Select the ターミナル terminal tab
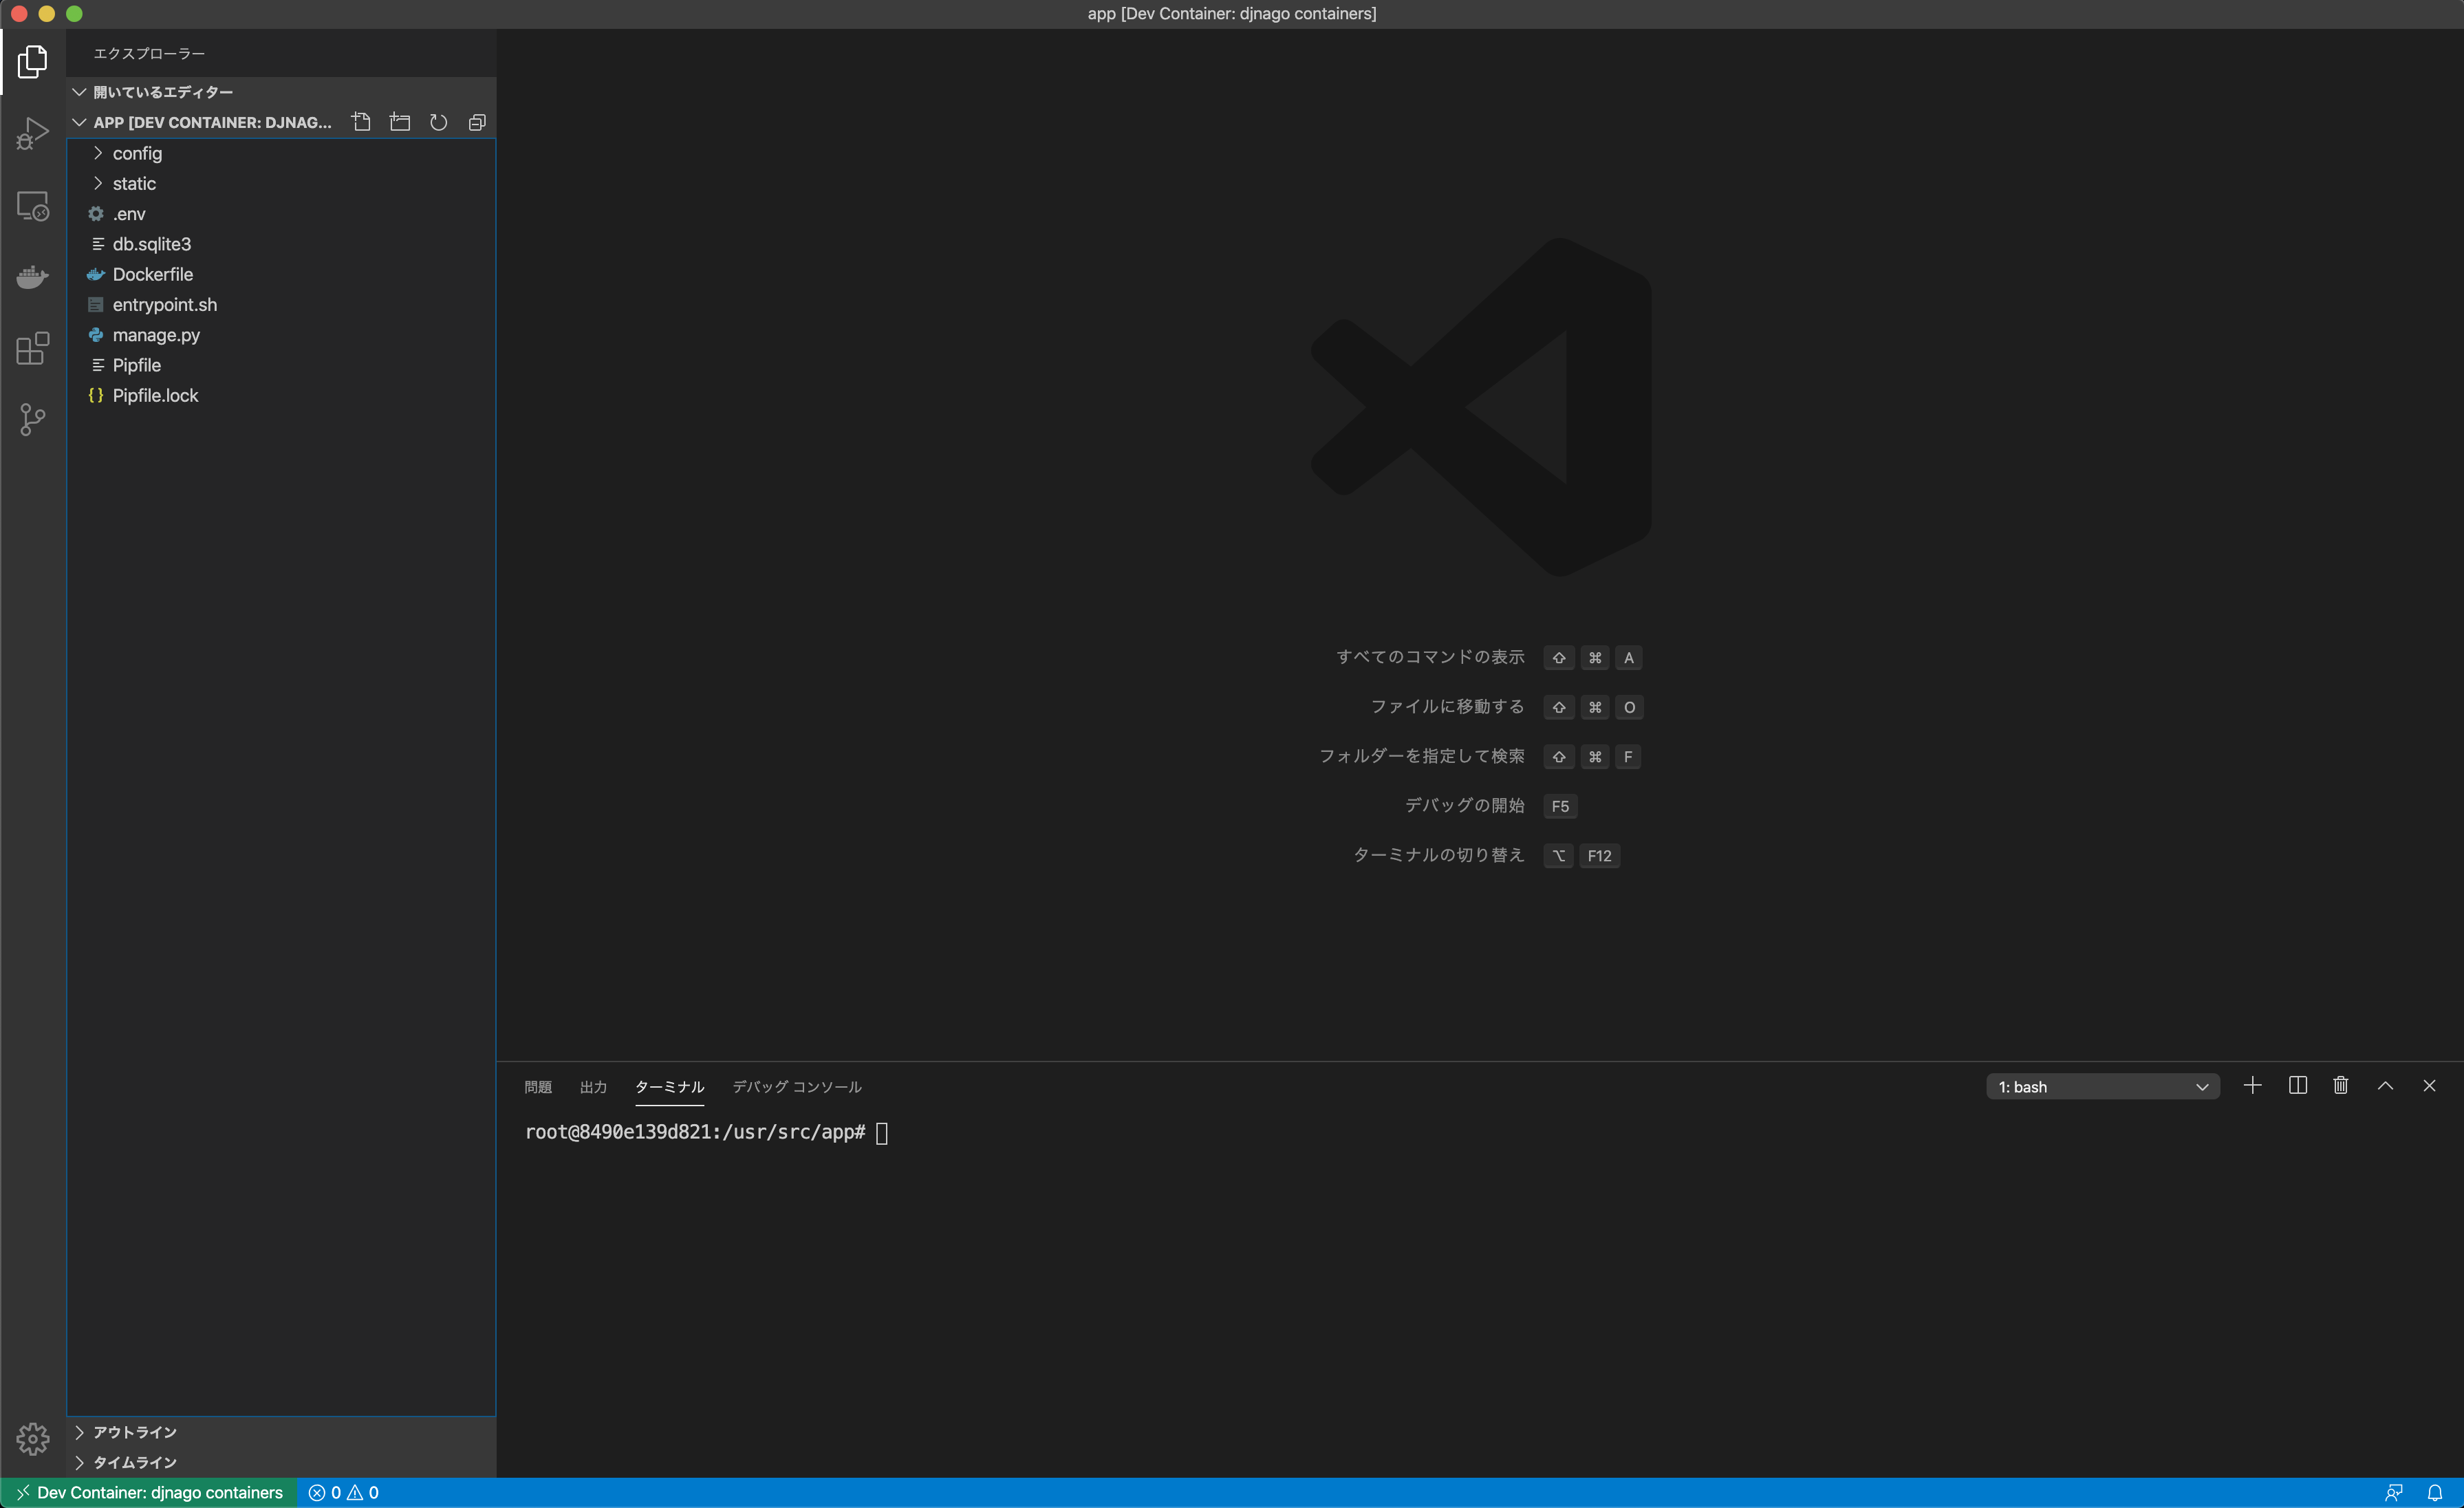Image resolution: width=2464 pixels, height=1508 pixels. pos(669,1087)
